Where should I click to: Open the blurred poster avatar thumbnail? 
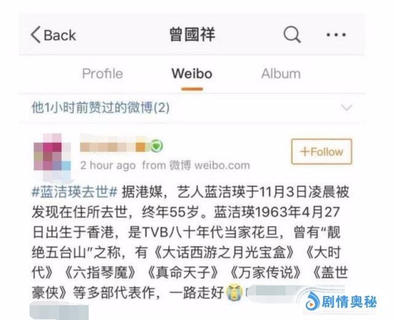[x=52, y=157]
